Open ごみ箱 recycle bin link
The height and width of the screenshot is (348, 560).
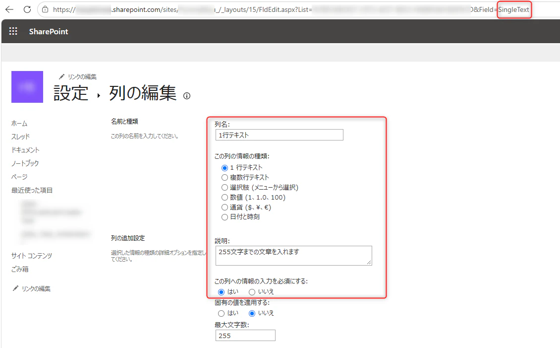(20, 270)
